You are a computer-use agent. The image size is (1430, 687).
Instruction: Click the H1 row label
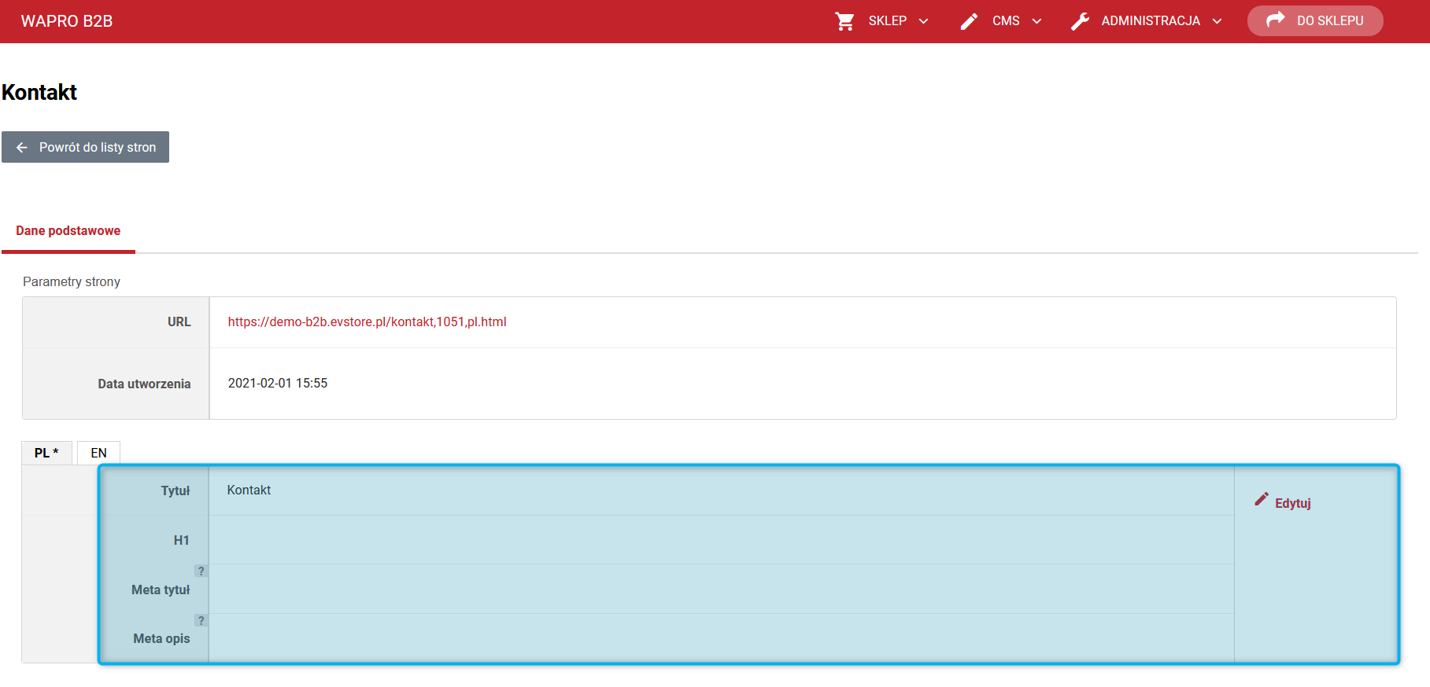182,540
